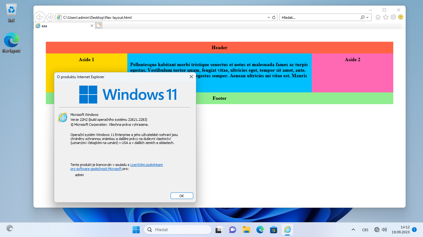This screenshot has width=423, height=237.
Task: Launch Microsoft Edge from the taskbar
Action: [260, 230]
